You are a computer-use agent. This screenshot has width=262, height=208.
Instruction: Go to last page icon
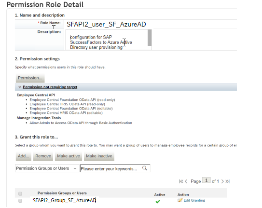pyautogui.click(x=228, y=181)
